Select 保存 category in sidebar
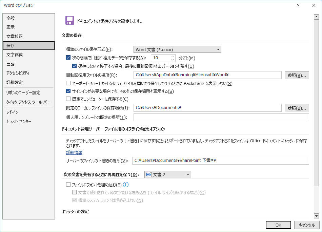The width and height of the screenshot is (322, 232). click(29, 45)
